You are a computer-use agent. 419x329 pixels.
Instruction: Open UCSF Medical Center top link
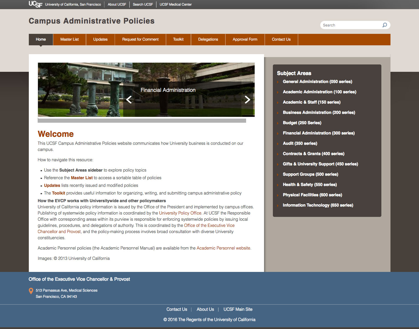[176, 4]
